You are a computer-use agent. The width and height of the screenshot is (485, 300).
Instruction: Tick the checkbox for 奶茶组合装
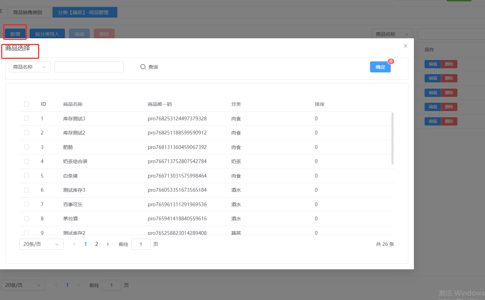pos(27,161)
